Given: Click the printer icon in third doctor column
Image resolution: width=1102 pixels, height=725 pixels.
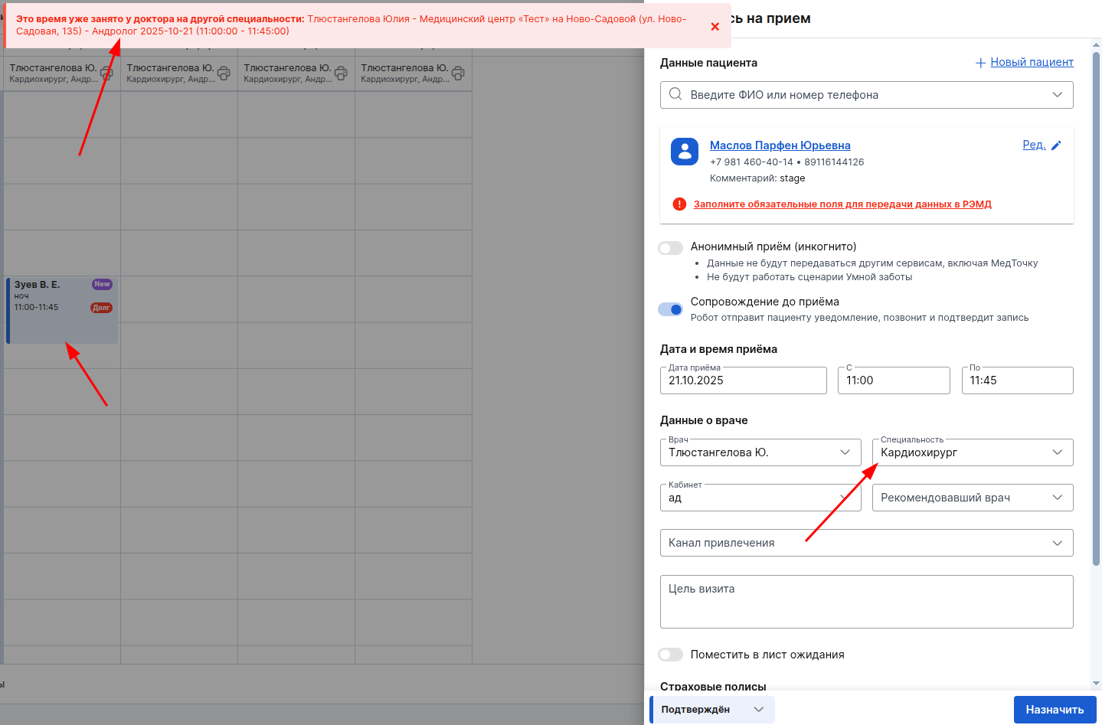Looking at the screenshot, I should click(341, 73).
